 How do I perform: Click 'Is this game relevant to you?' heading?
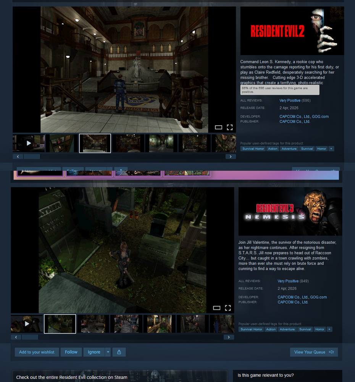[266, 375]
